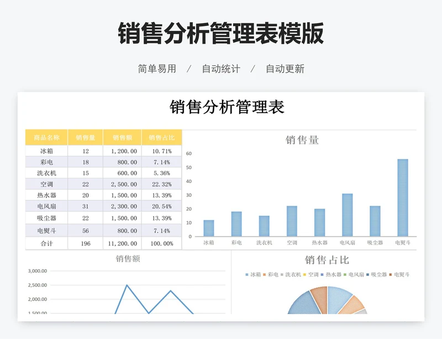This screenshot has height=339, width=442.
Task: Select the 冰箱 product name cell
Action: pos(46,151)
